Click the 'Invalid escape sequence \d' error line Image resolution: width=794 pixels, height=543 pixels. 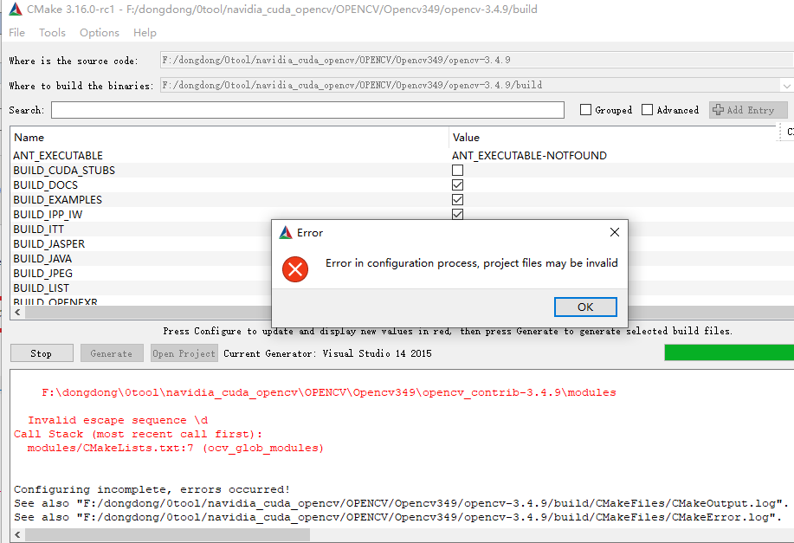(118, 420)
